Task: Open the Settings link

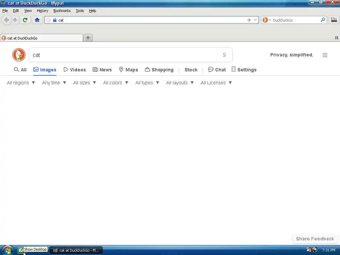Action: pyautogui.click(x=244, y=70)
